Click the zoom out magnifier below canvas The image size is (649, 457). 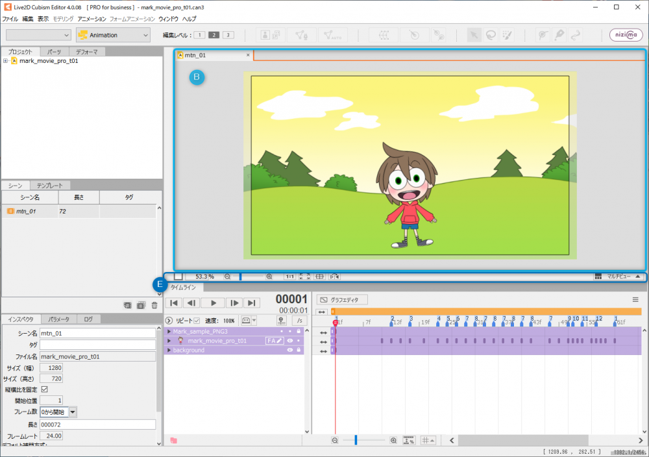(x=227, y=277)
